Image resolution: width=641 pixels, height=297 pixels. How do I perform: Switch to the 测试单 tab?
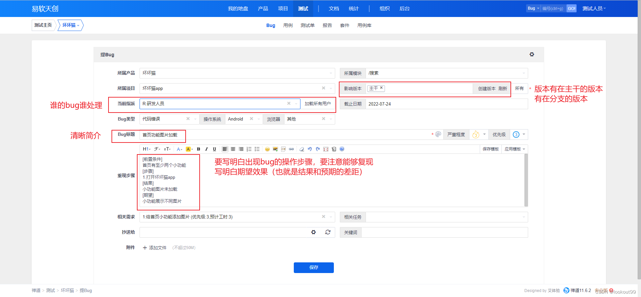point(307,25)
